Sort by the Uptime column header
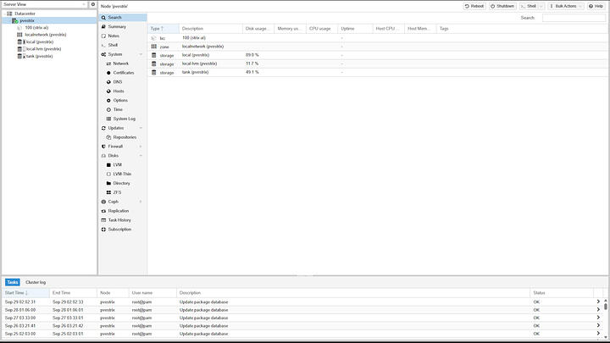Image resolution: width=610 pixels, height=343 pixels. click(x=355, y=29)
